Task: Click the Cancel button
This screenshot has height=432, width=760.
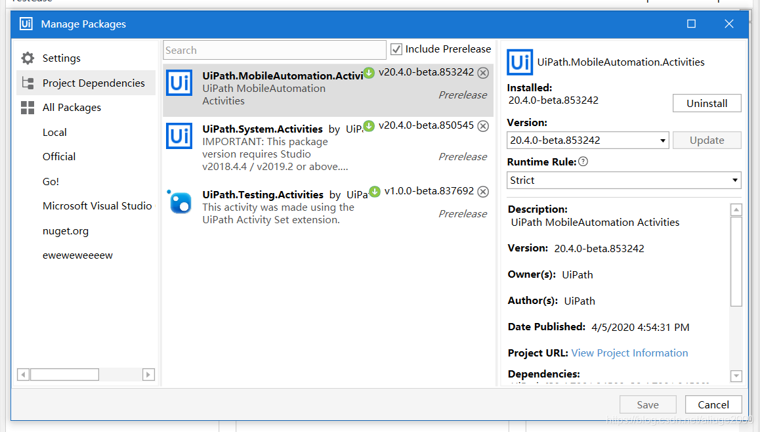Action: point(713,404)
